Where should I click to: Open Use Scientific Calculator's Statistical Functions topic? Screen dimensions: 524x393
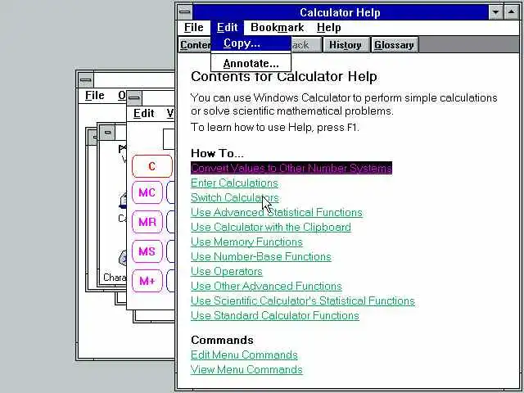pyautogui.click(x=303, y=301)
